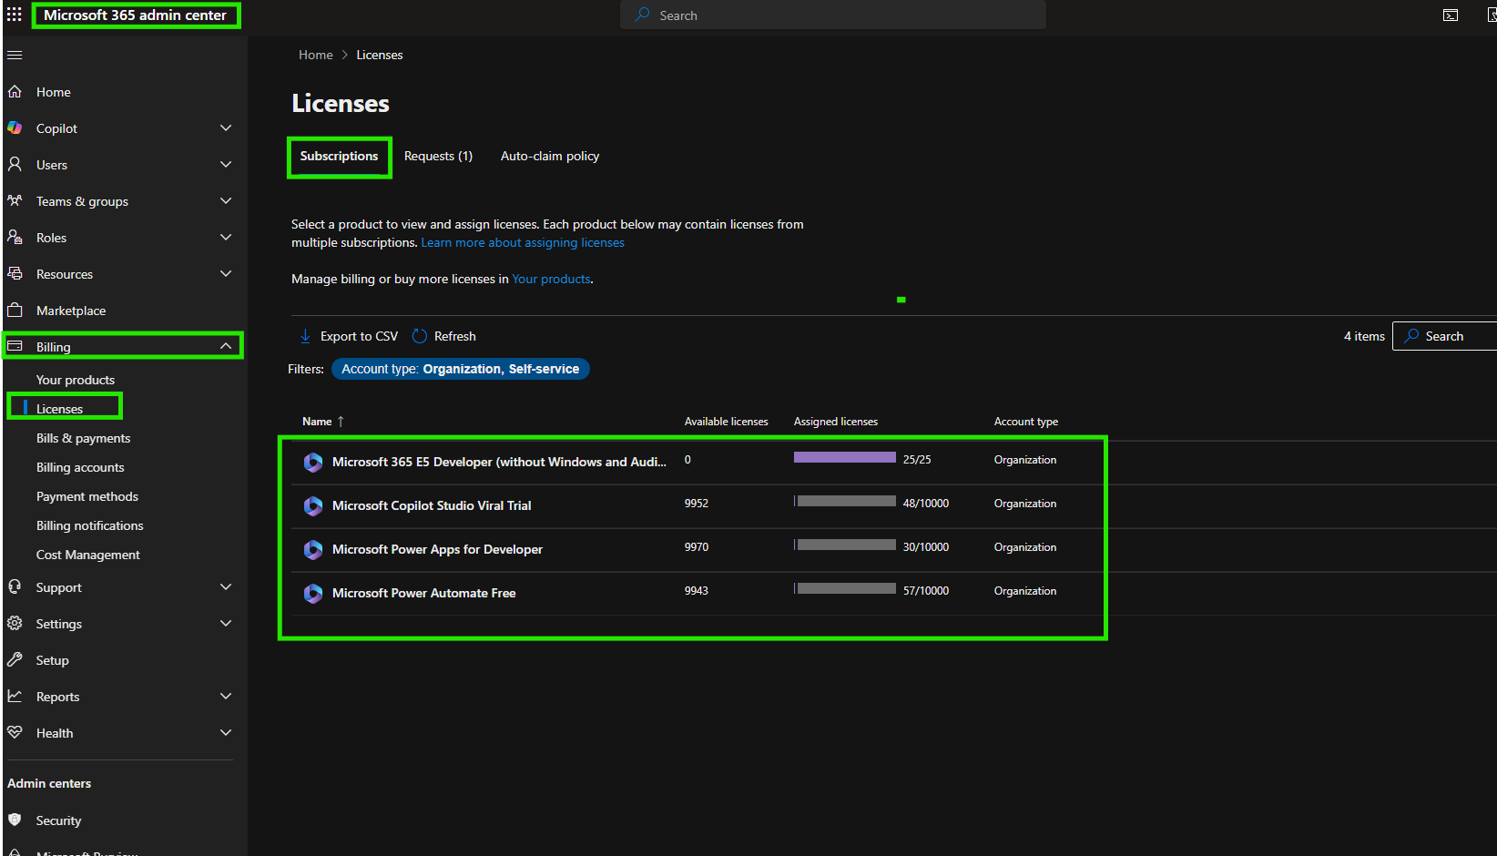Click the Home breadcrumb link
The width and height of the screenshot is (1497, 856).
pyautogui.click(x=316, y=55)
